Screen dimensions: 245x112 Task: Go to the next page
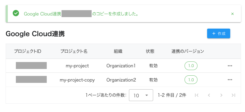click(221, 95)
